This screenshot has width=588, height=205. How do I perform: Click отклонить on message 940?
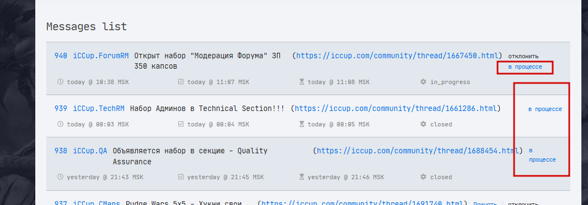(x=523, y=56)
